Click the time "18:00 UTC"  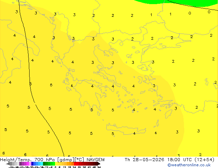point(180,160)
